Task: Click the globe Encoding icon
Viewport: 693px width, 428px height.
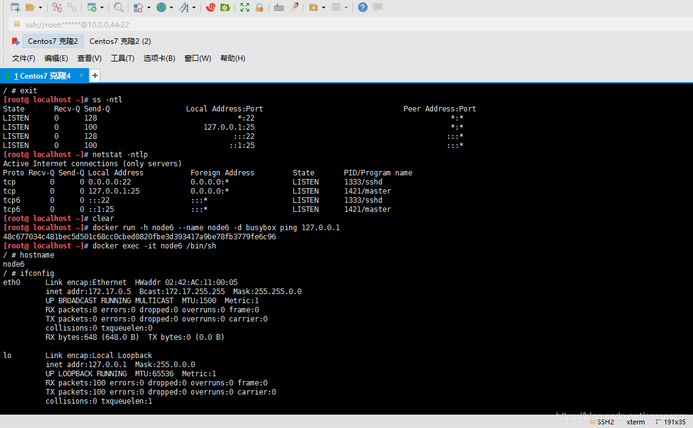Action: (161, 7)
